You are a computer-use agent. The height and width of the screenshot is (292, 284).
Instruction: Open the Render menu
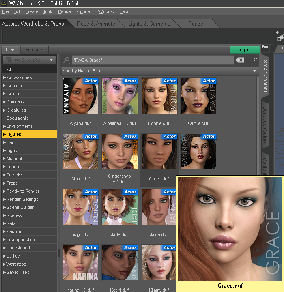65,11
